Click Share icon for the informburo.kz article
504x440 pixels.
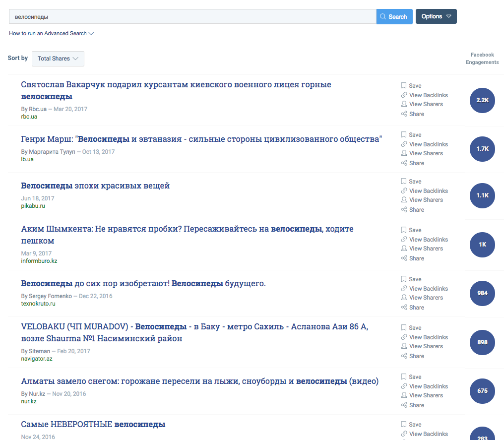tap(404, 258)
